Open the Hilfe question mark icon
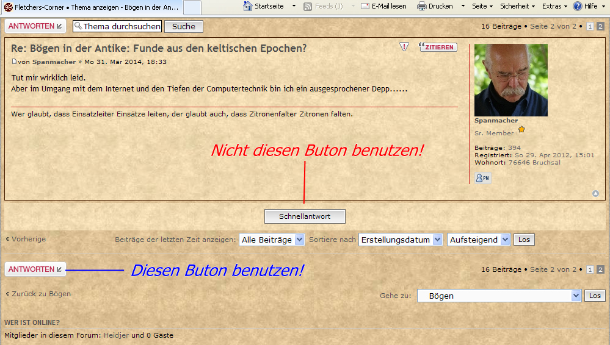The width and height of the screenshot is (610, 345). [x=578, y=6]
